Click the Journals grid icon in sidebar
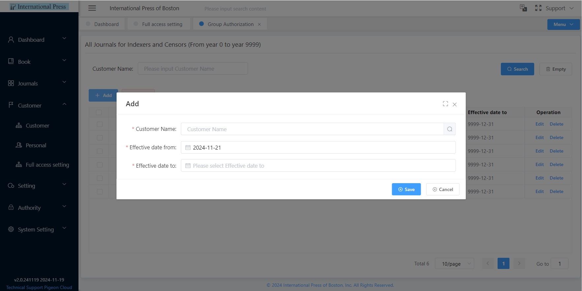 [11, 83]
